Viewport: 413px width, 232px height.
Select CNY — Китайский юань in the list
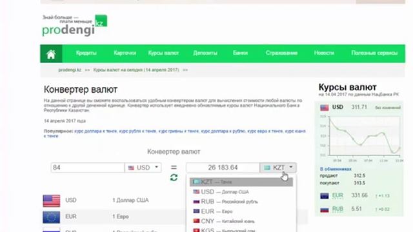(241, 221)
